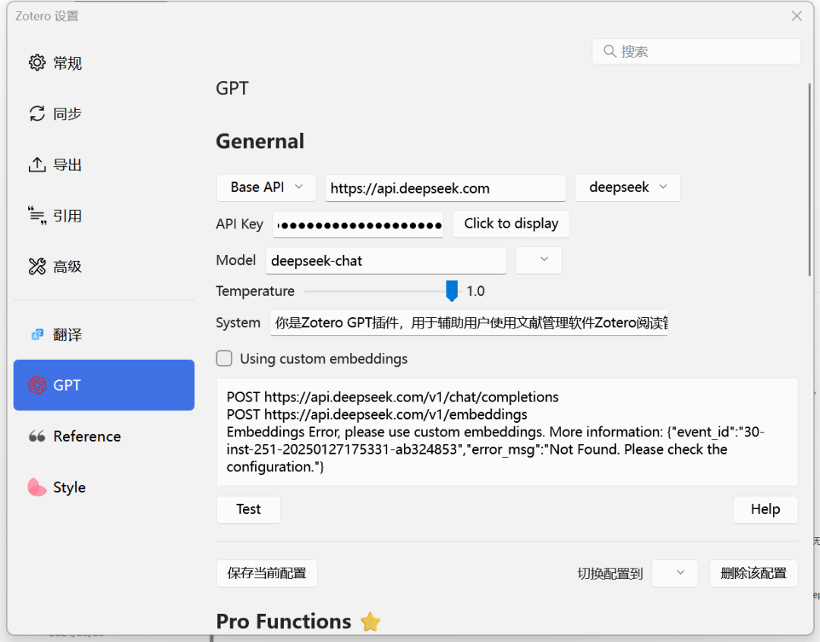Click the quote-lines icon beside 引用
Viewport: 820px width, 642px height.
pyautogui.click(x=36, y=216)
